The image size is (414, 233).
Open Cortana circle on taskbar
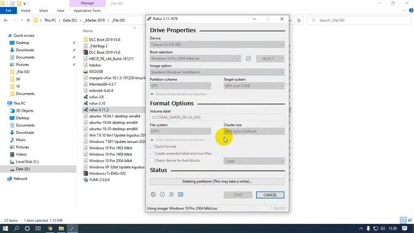coord(27,228)
